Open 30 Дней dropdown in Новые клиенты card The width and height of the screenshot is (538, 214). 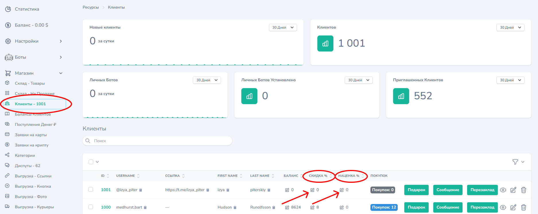point(283,27)
